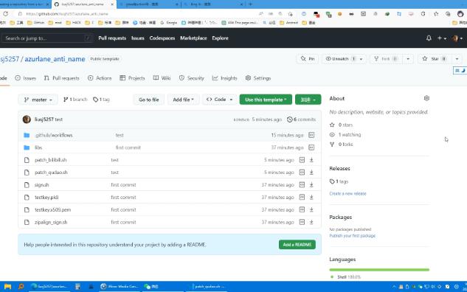Screen dimensions: 467x292
Task: Open the 1 tag link
Action: click(x=101, y=100)
